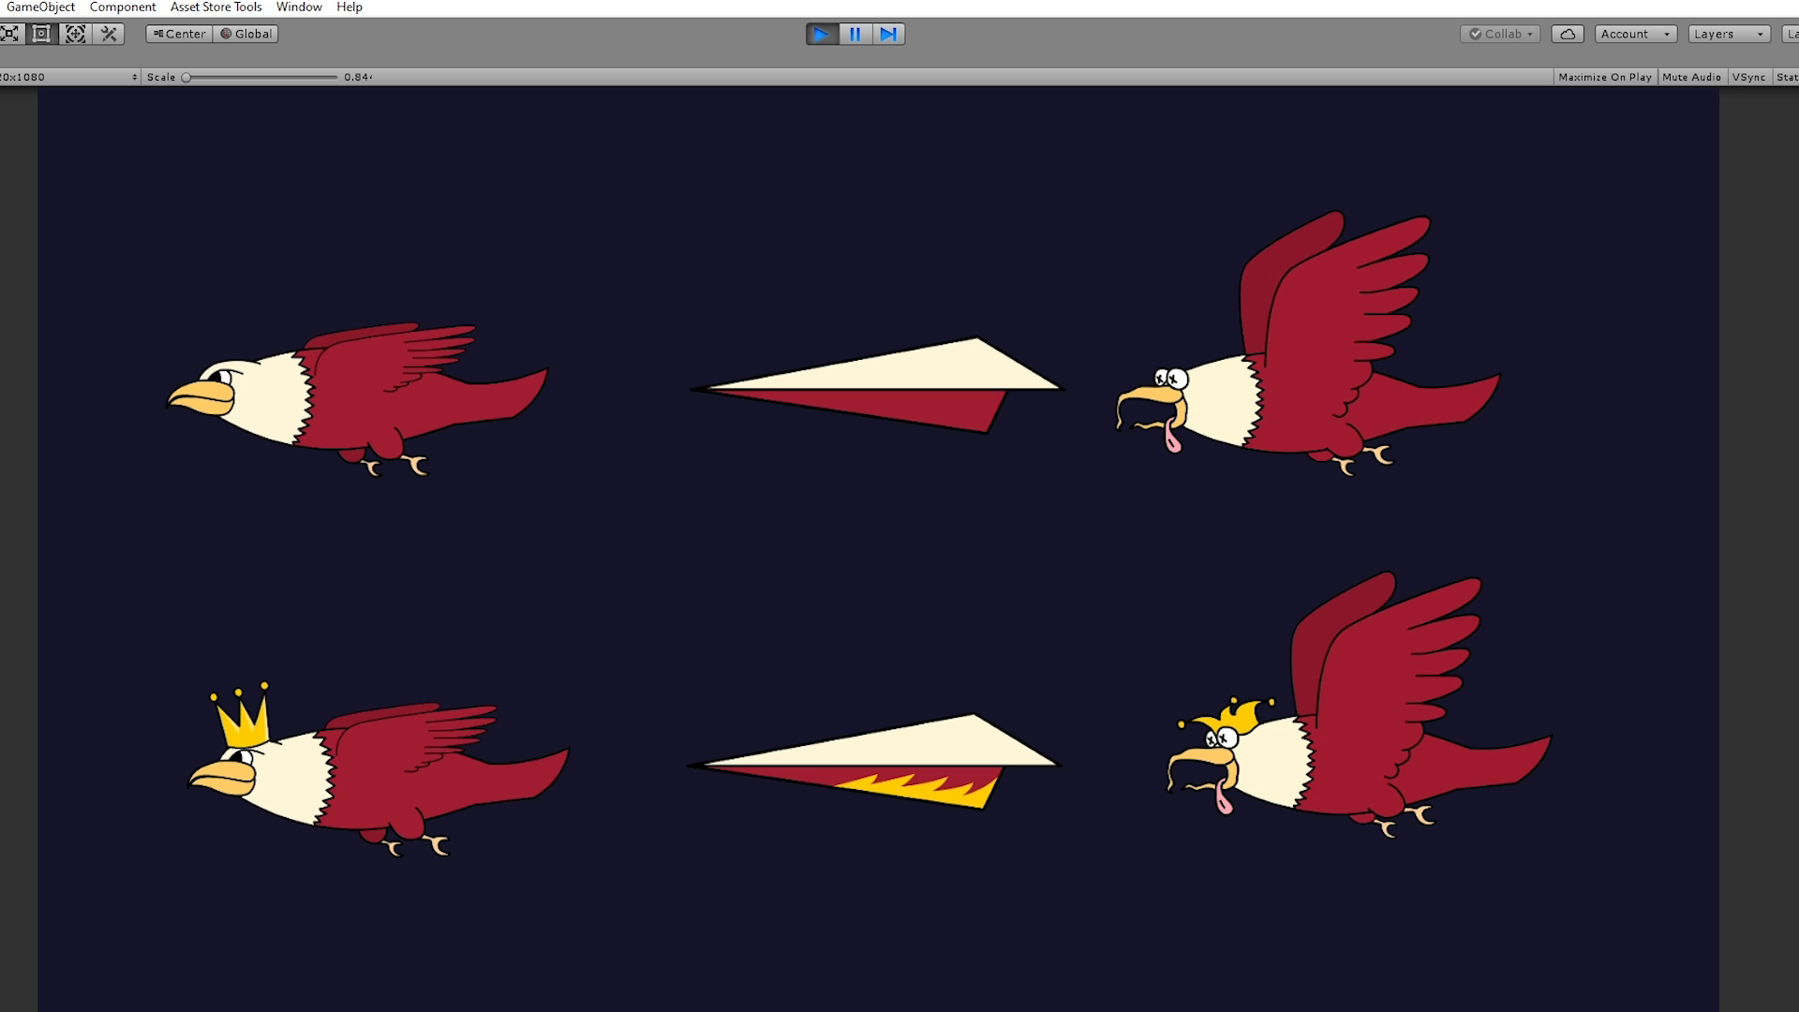Open the game resolution dropdown
This screenshot has width=1799, height=1012.
click(x=69, y=77)
